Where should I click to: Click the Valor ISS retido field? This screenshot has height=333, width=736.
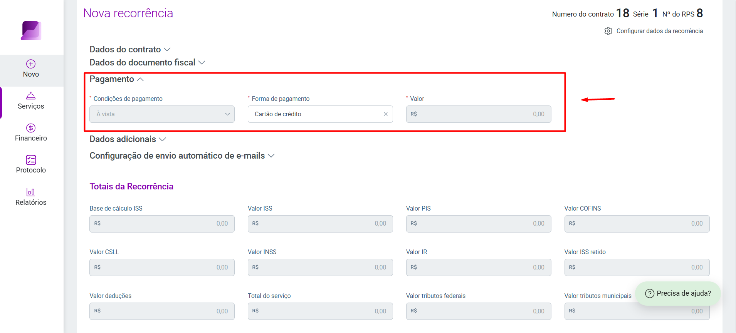(637, 267)
